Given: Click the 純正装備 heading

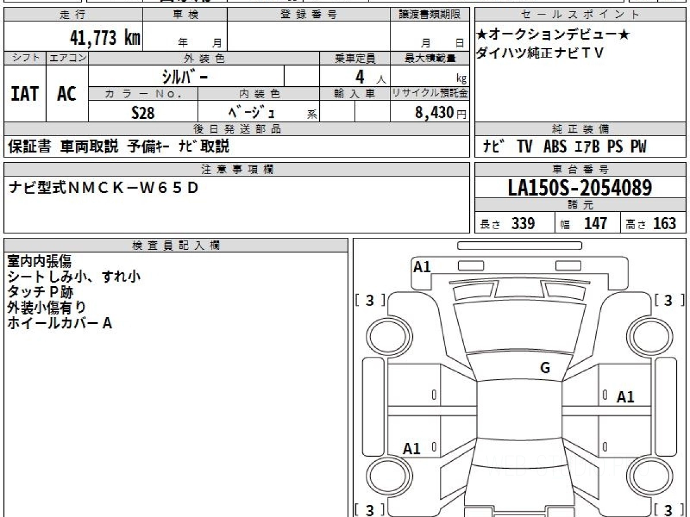Looking at the screenshot, I should coord(580,129).
